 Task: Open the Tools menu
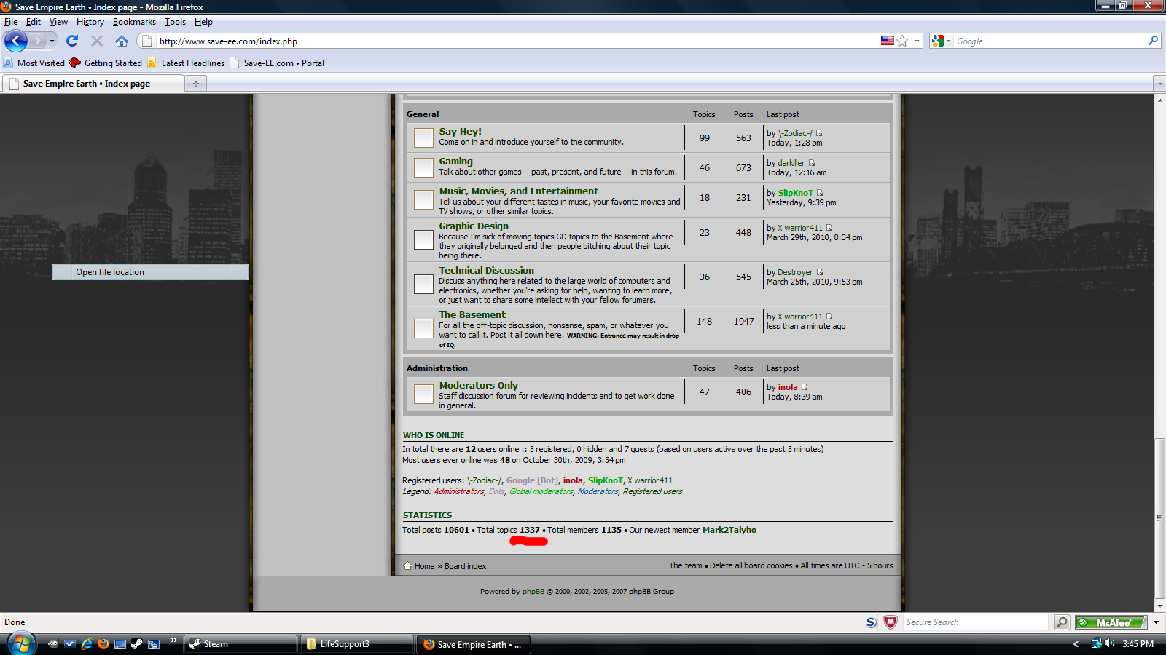tap(175, 22)
